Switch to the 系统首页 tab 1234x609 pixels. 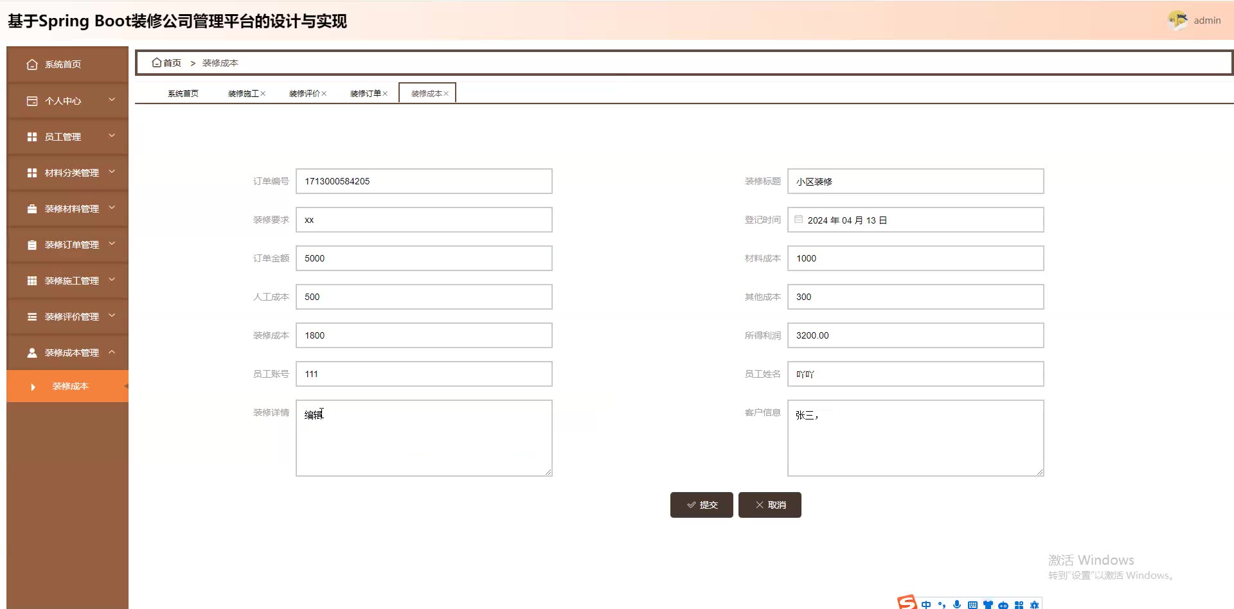click(183, 94)
